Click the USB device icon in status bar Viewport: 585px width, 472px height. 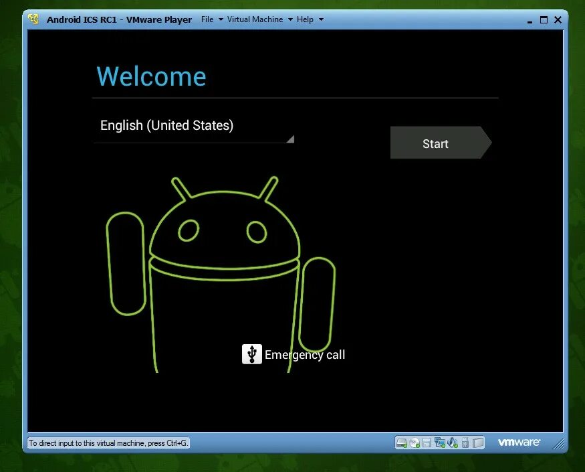(x=465, y=443)
